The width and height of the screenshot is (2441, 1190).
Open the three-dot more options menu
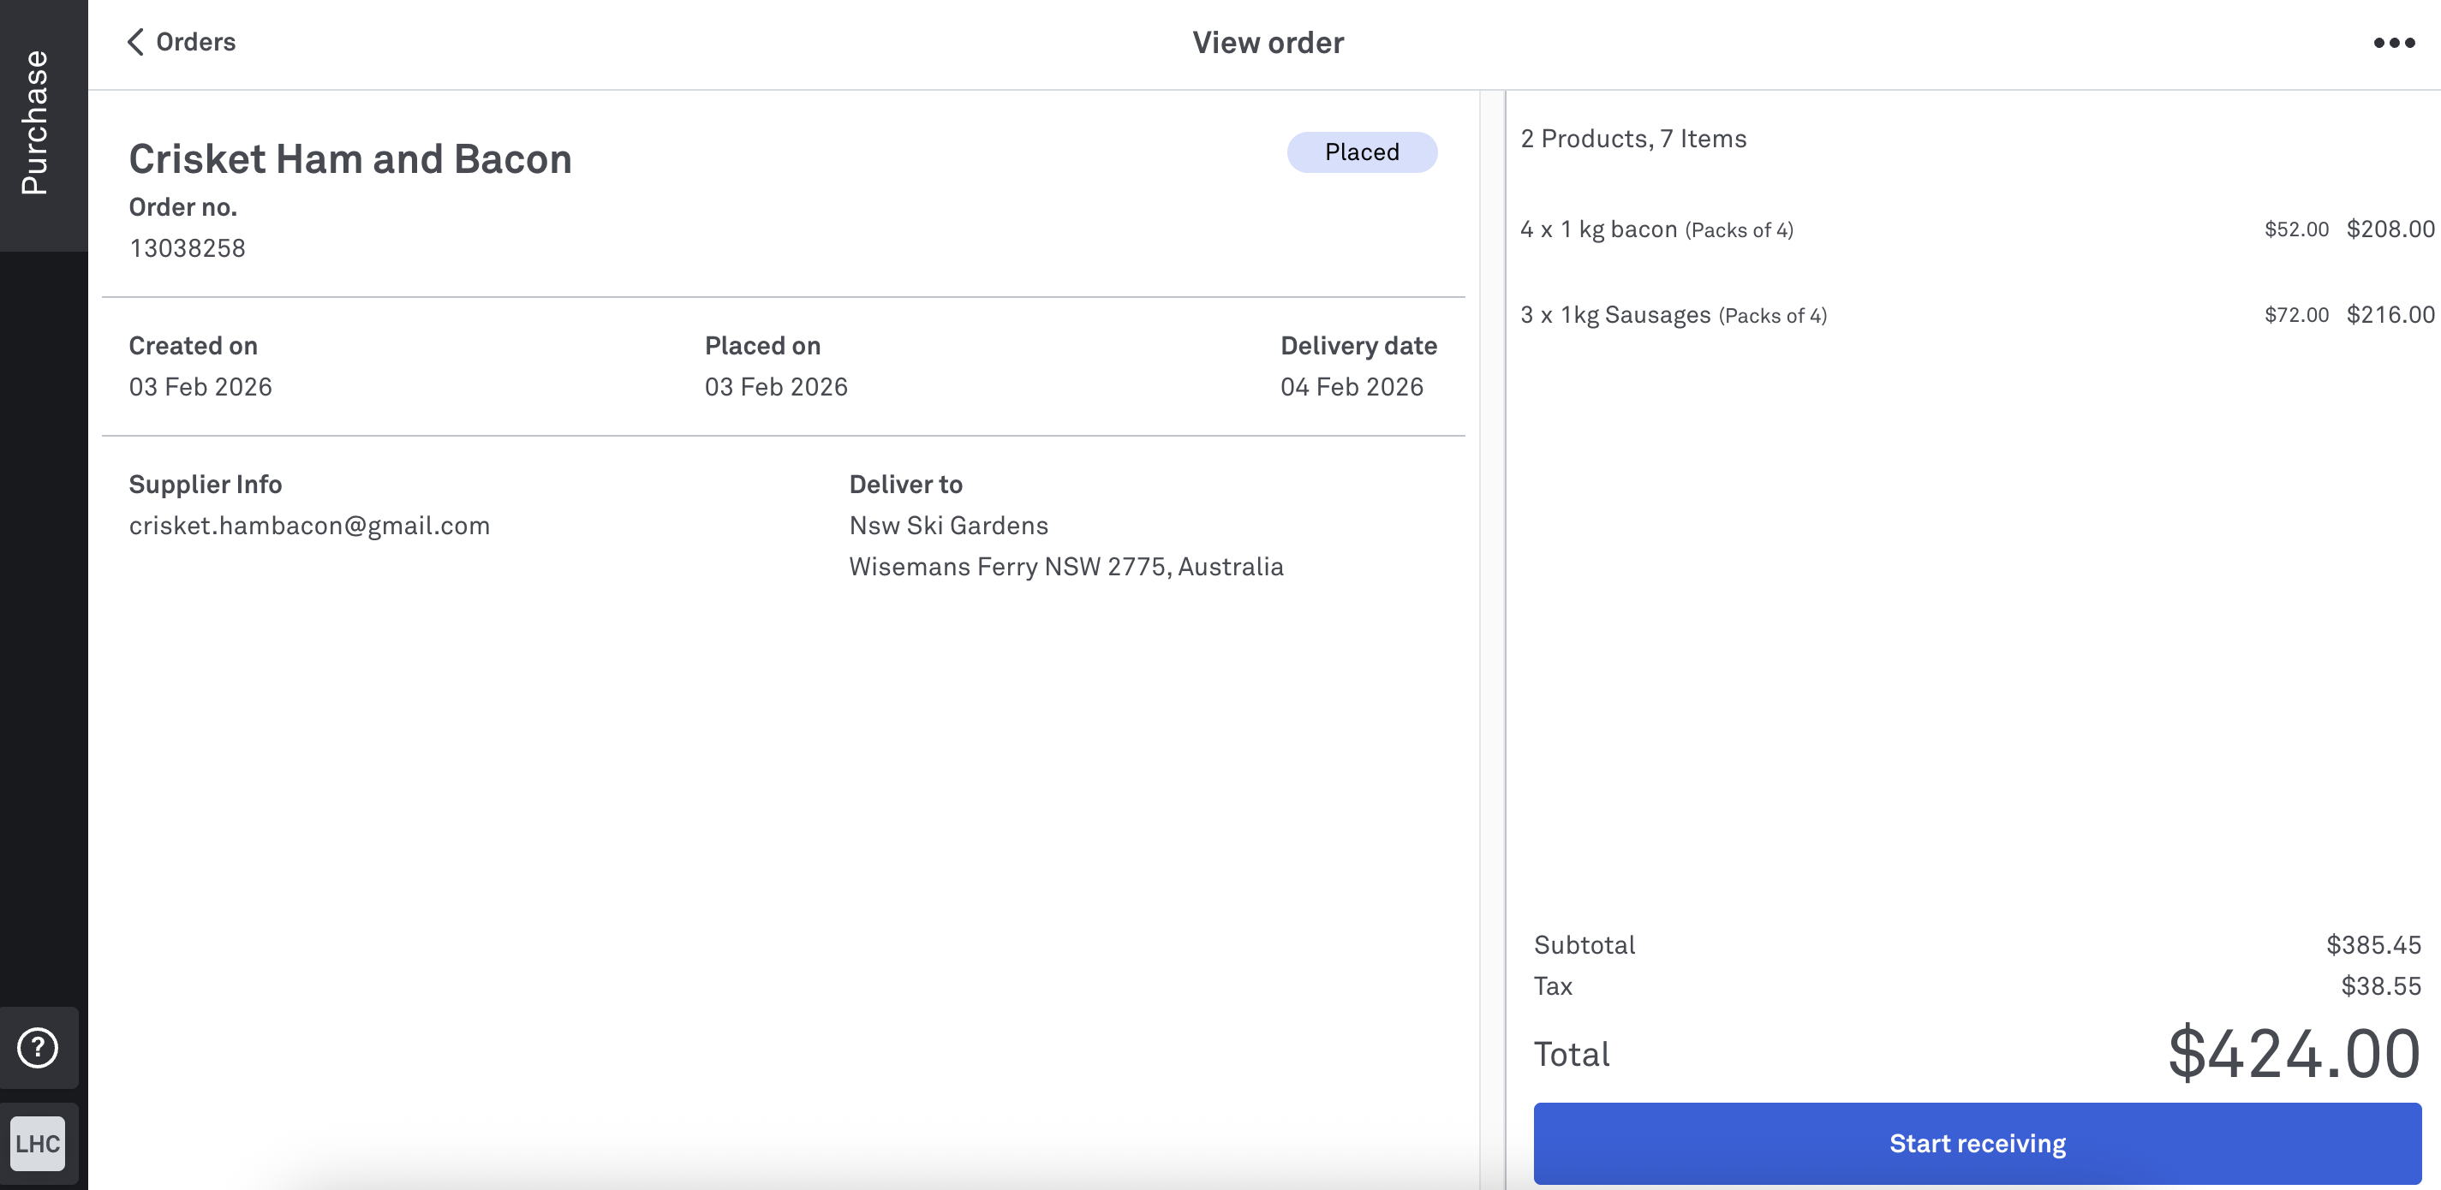2394,43
